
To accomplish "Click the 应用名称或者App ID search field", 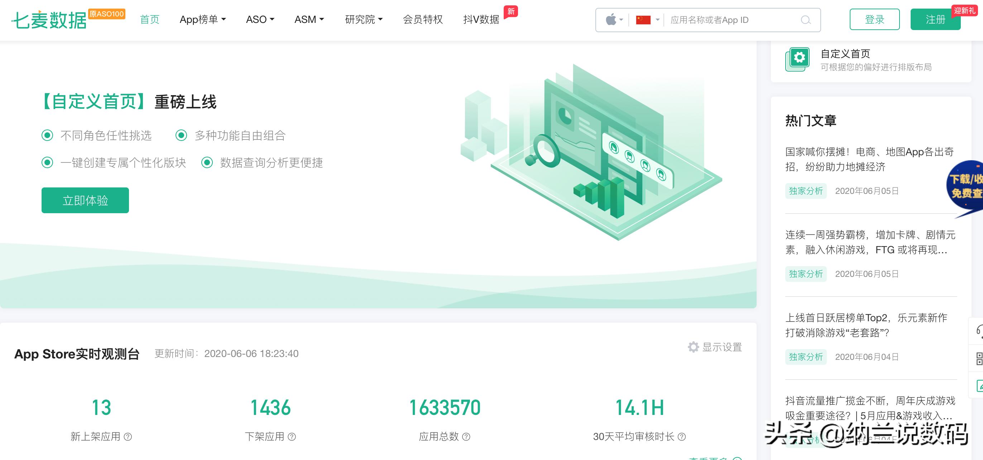I will pos(733,20).
